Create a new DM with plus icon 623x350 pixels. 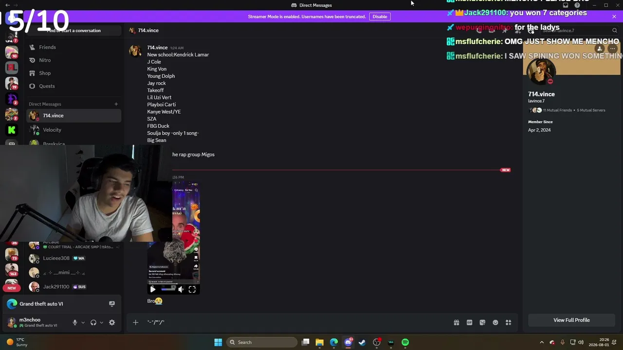[116, 104]
